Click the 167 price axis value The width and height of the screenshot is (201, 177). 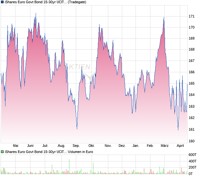(x=192, y=61)
